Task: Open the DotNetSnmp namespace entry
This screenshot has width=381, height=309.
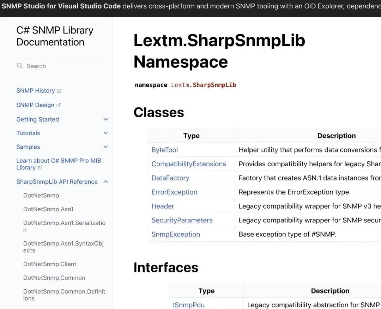Action: (x=41, y=196)
